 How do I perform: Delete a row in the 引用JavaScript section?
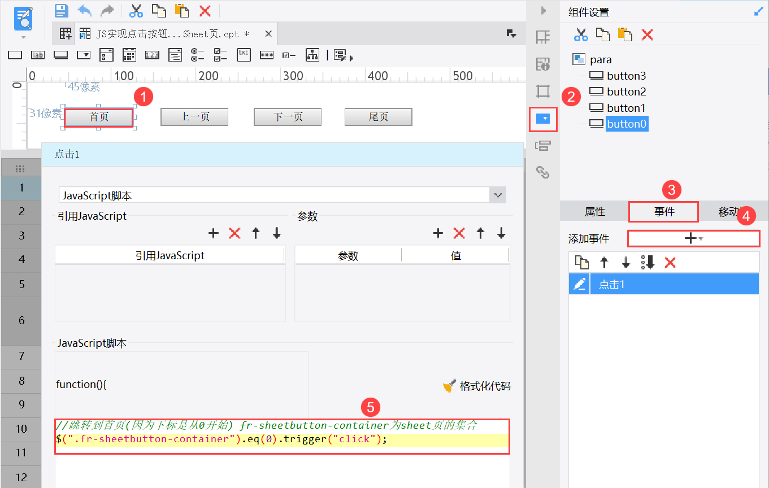(234, 233)
